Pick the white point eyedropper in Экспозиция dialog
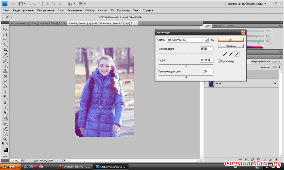This screenshot has width=284, height=170. point(236,54)
